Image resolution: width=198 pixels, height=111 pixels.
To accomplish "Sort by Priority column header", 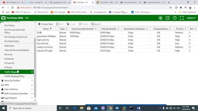I will tap(181, 29).
